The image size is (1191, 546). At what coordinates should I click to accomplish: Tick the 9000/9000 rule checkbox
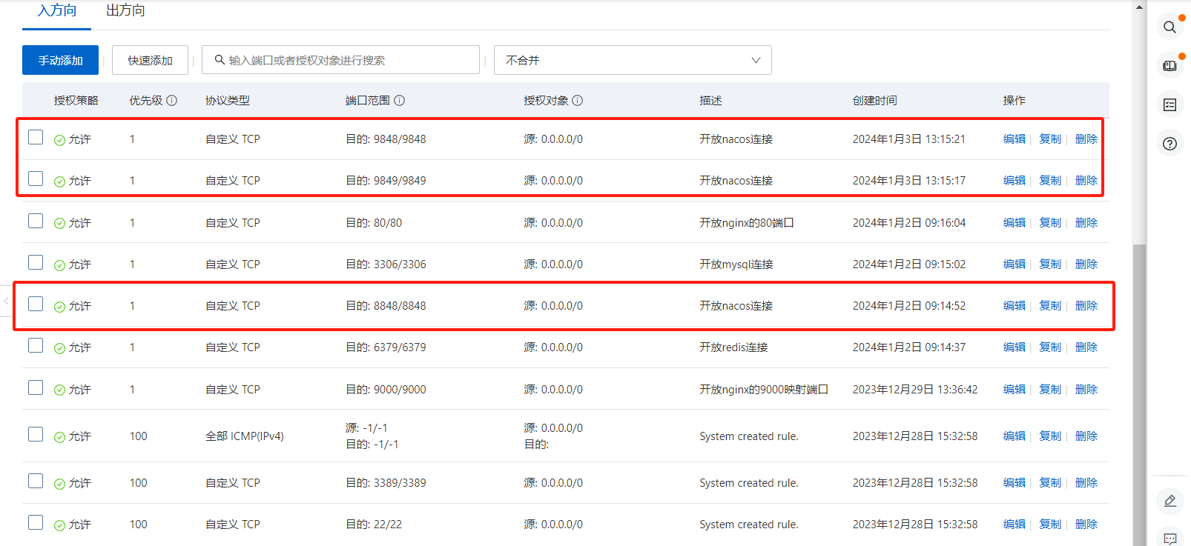click(36, 387)
